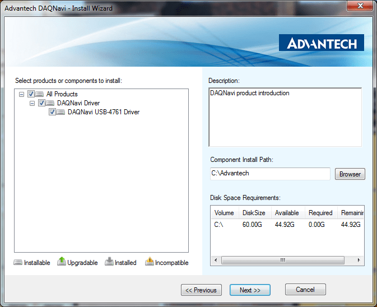This screenshot has height=307, width=377.
Task: Cancel the install wizard
Action: click(305, 290)
